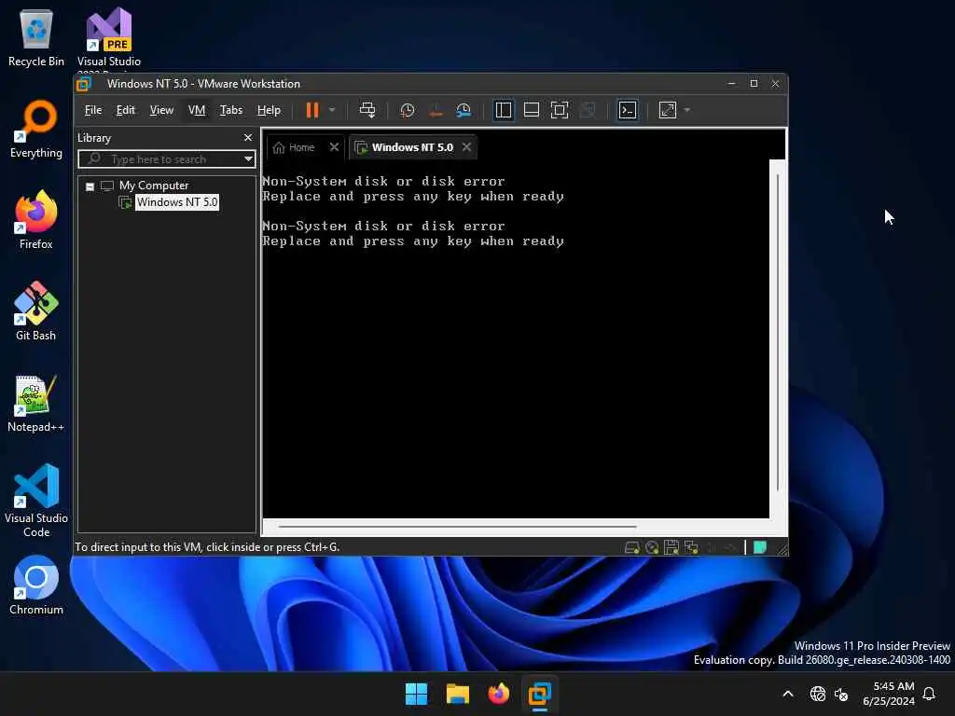The height and width of the screenshot is (716, 955).
Task: Click the stretch guest display icon
Action: 668,110
